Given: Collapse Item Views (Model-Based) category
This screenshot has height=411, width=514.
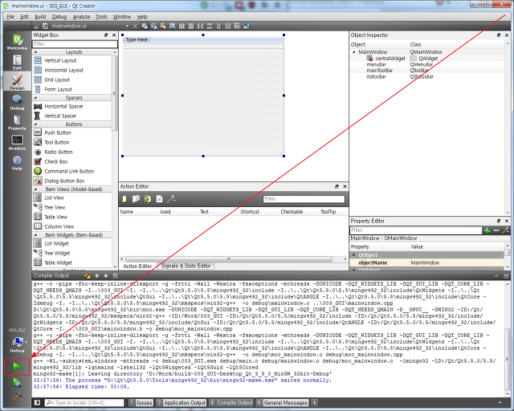Looking at the screenshot, I should point(35,189).
